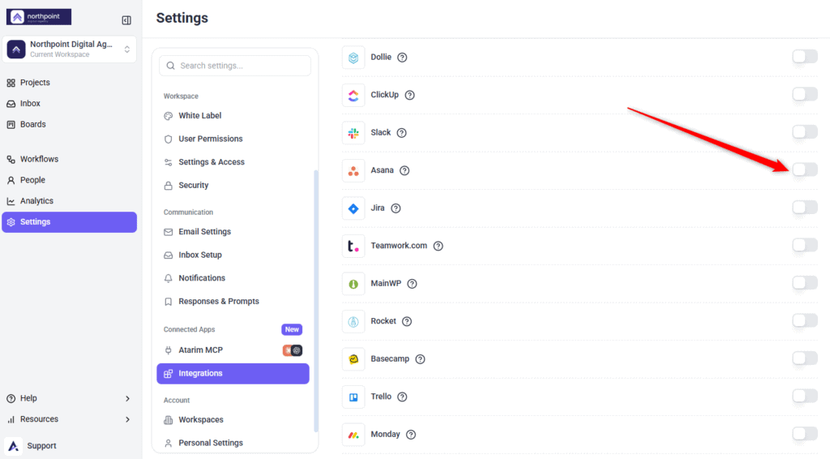The width and height of the screenshot is (830, 459).
Task: Turn on the Slack integration switch
Action: point(805,132)
